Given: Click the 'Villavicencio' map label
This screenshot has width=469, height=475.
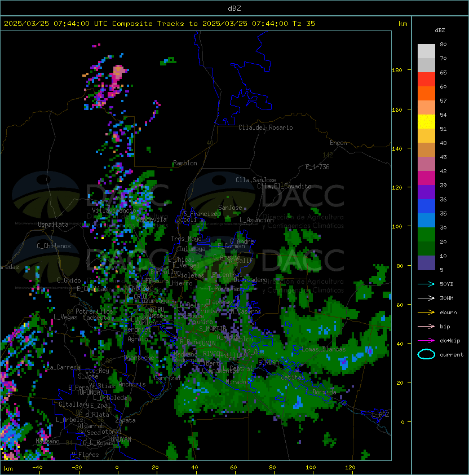Looking at the screenshot, I should [x=114, y=210].
